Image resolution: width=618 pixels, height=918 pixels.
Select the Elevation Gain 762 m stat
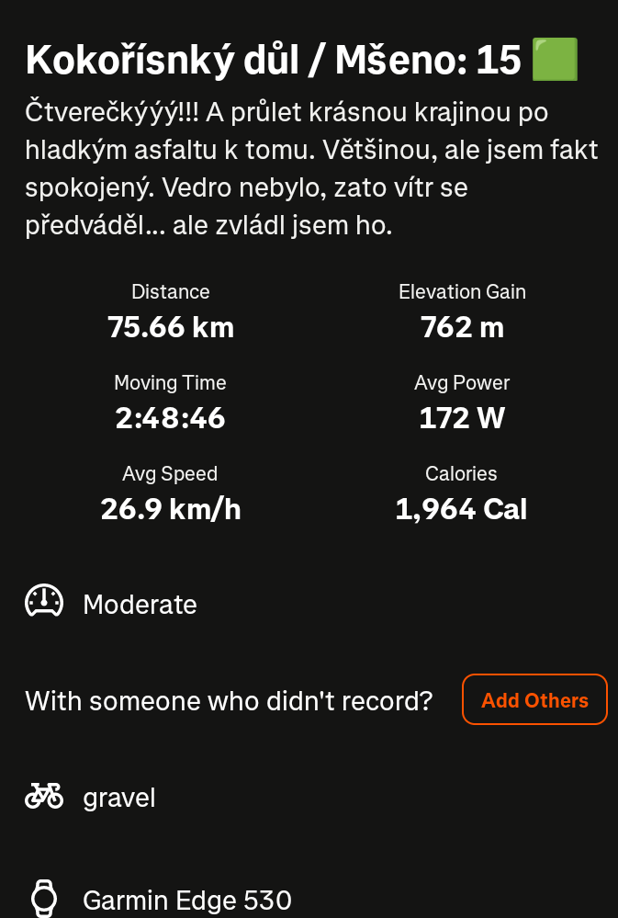(x=462, y=312)
